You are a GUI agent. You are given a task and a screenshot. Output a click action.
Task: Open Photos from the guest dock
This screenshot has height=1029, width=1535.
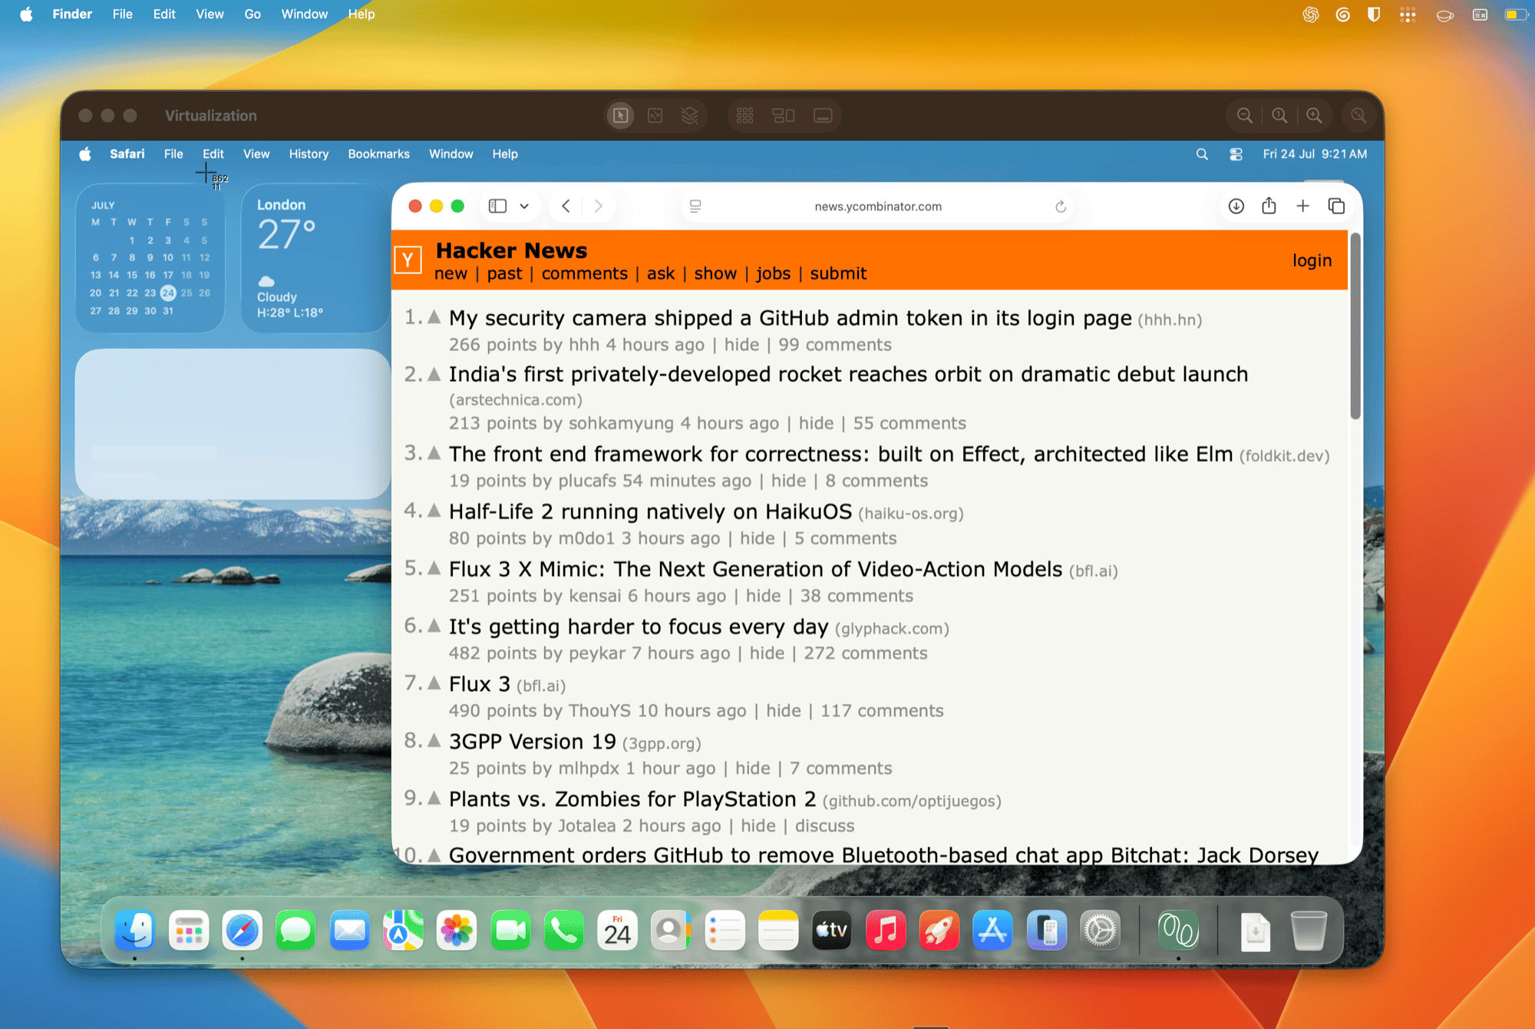coord(457,931)
